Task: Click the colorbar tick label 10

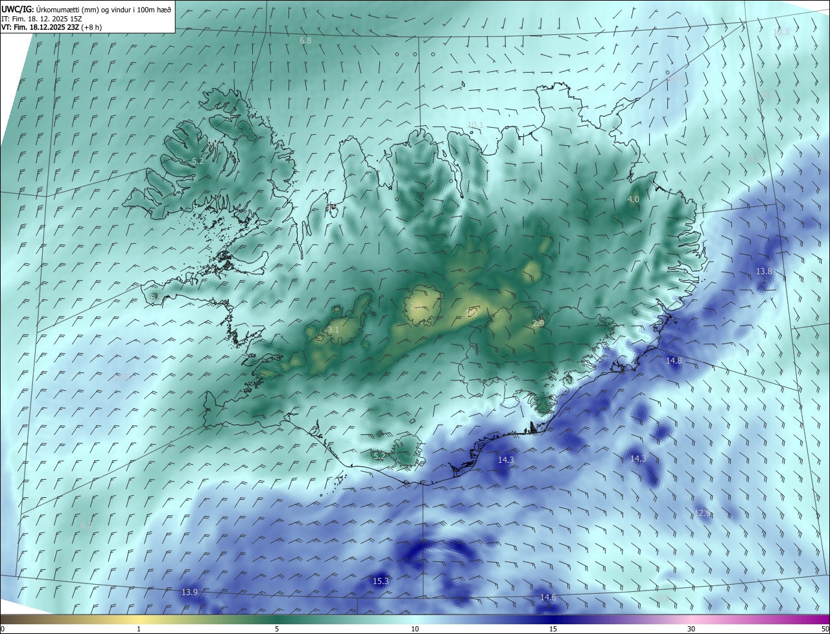Action: click(415, 629)
